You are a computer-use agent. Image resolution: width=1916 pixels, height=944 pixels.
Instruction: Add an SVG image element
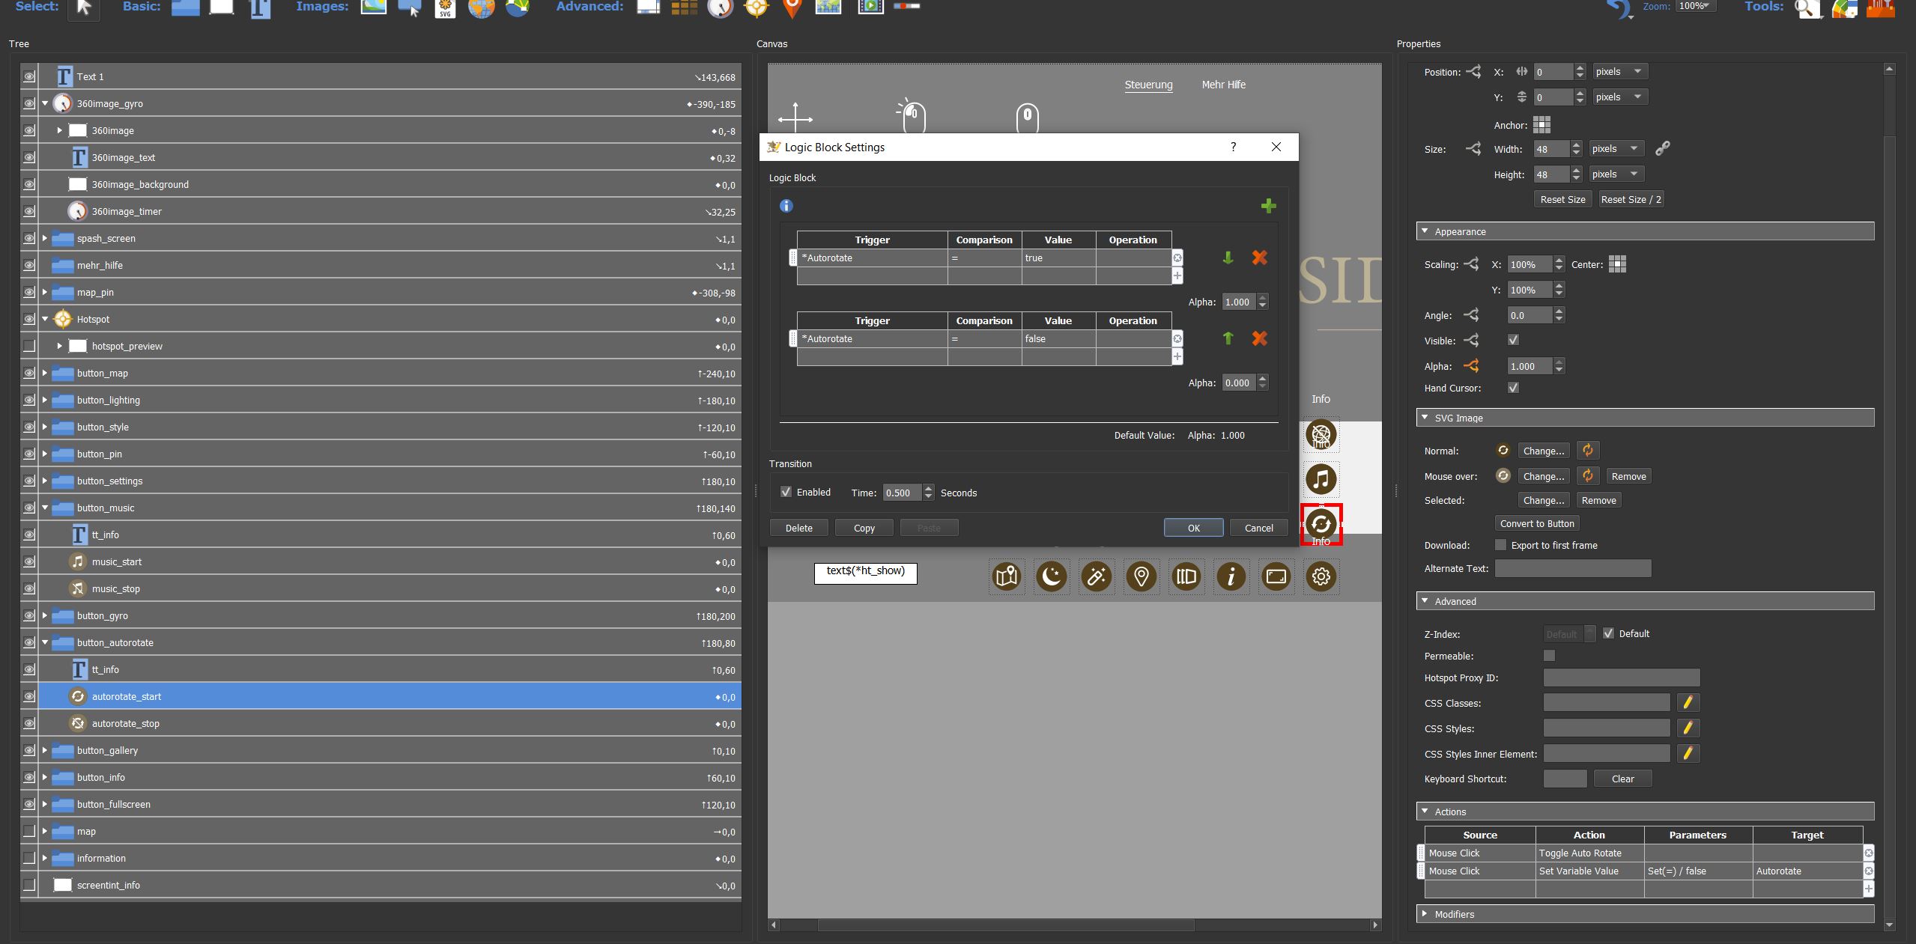[446, 9]
